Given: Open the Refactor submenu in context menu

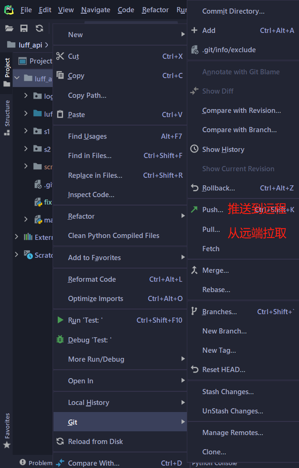Looking at the screenshot, I should 120,216.
